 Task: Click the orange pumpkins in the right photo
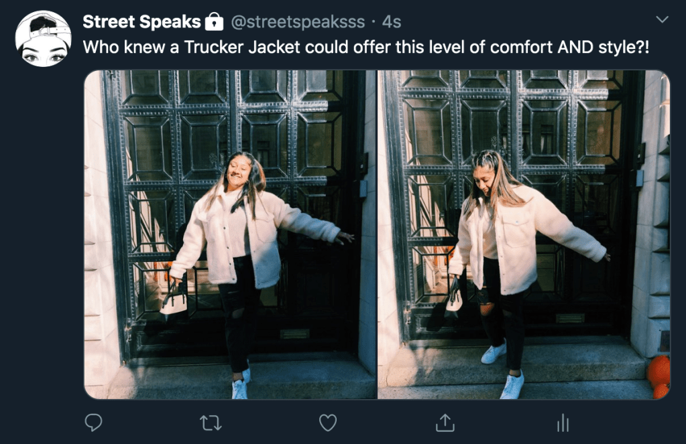coord(659,377)
